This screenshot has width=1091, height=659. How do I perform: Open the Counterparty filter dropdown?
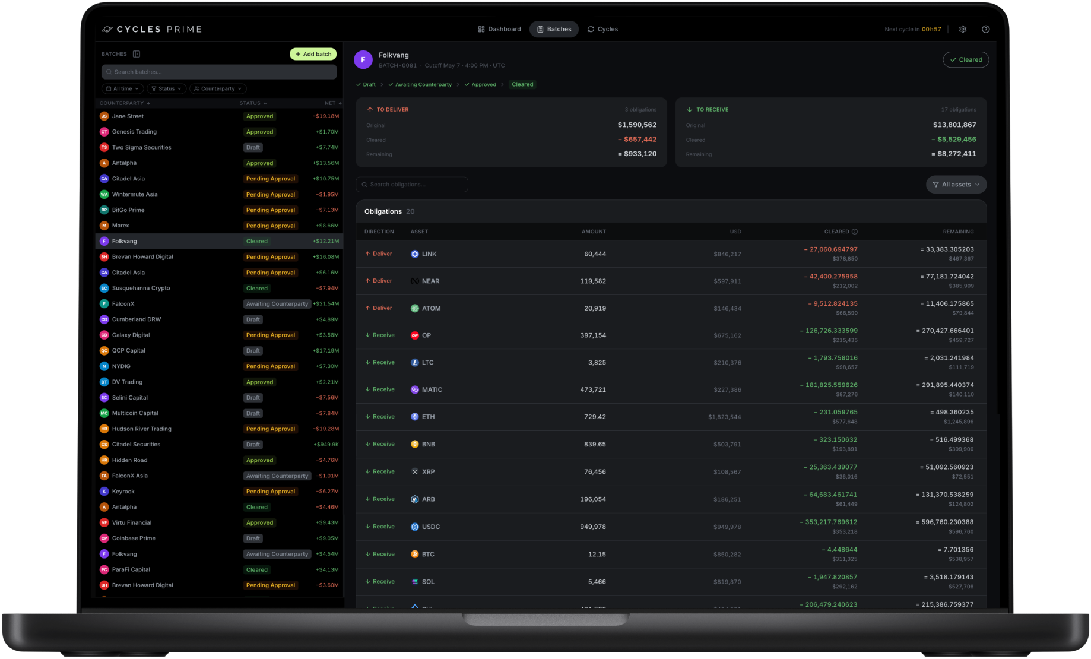[x=218, y=88]
